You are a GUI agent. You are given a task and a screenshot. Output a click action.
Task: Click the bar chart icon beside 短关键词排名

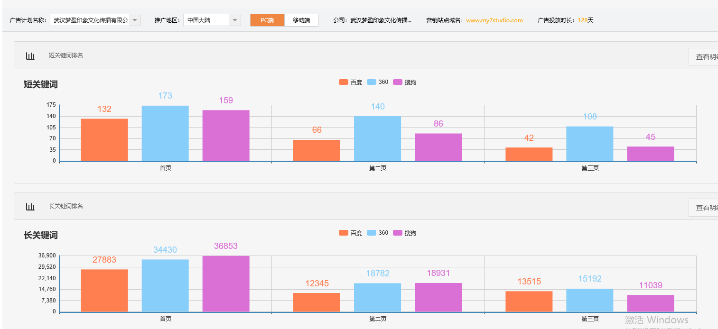(30, 55)
